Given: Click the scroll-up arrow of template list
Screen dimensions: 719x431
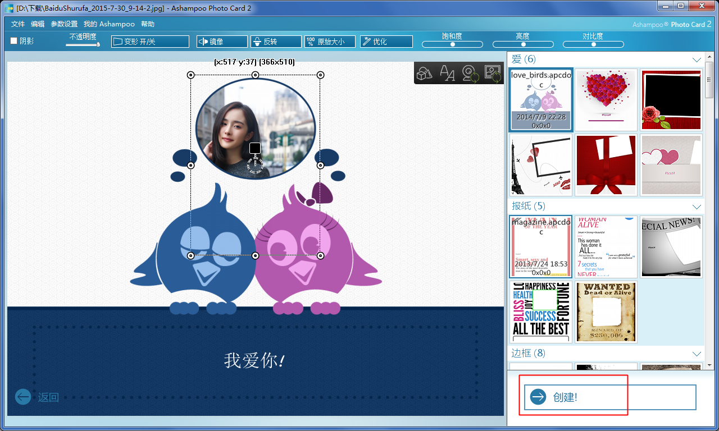Looking at the screenshot, I should click(x=709, y=56).
